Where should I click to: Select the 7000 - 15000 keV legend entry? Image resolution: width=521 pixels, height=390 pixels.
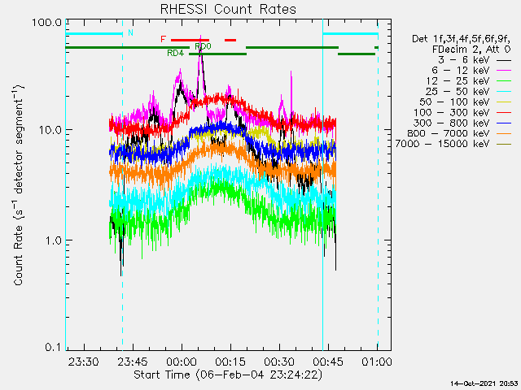click(453, 144)
